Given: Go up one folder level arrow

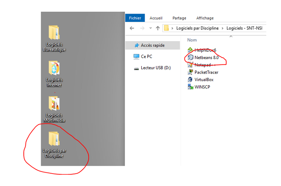Looking at the screenshot, I should 158,28.
